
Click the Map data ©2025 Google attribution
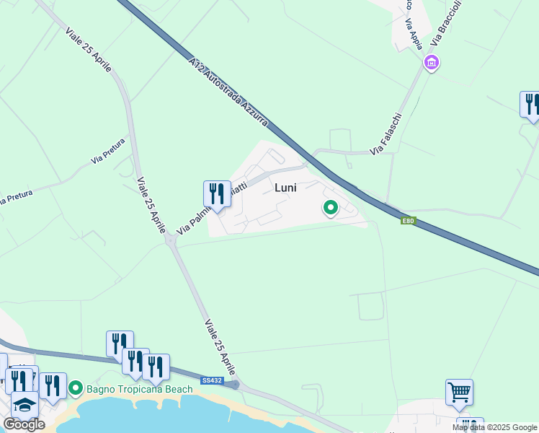[495, 427]
